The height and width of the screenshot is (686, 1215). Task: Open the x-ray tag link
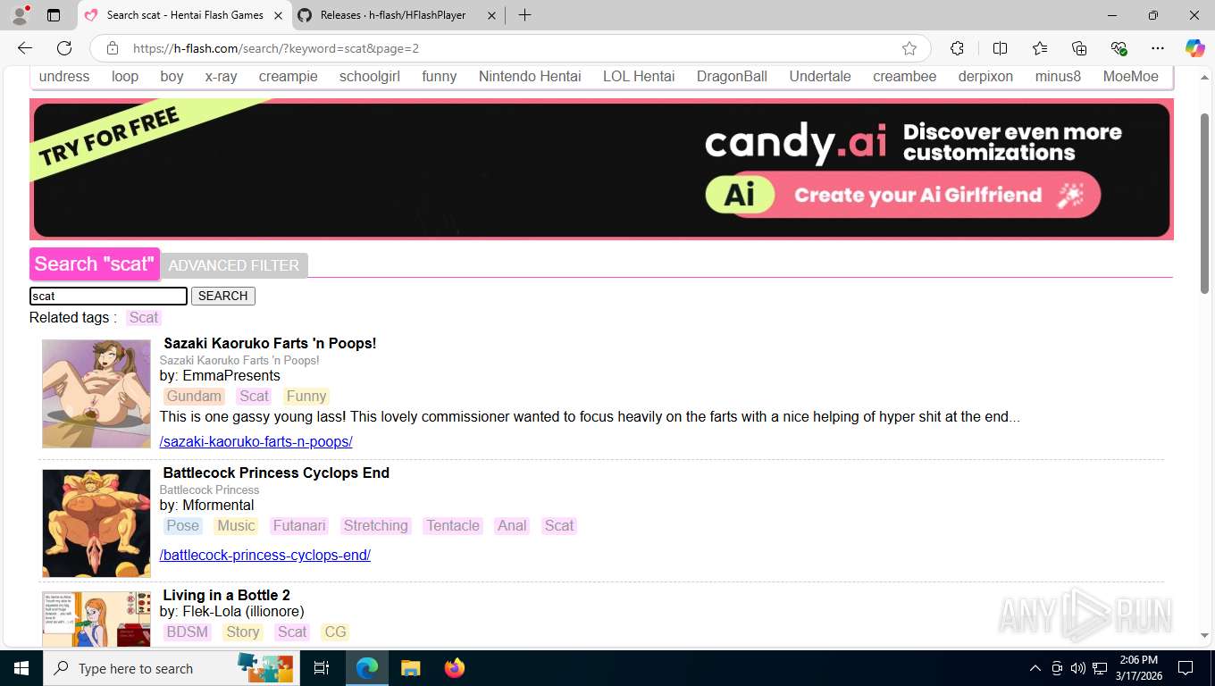tap(221, 77)
